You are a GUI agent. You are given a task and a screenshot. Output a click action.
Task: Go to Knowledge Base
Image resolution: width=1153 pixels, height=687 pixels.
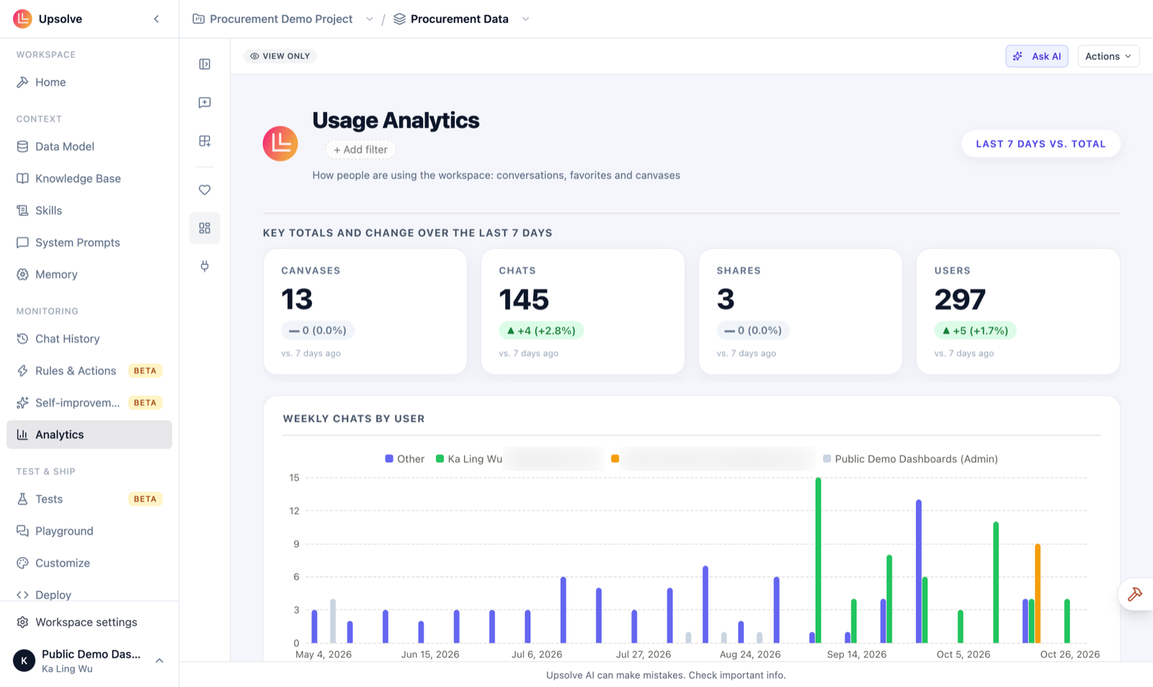tap(89, 179)
